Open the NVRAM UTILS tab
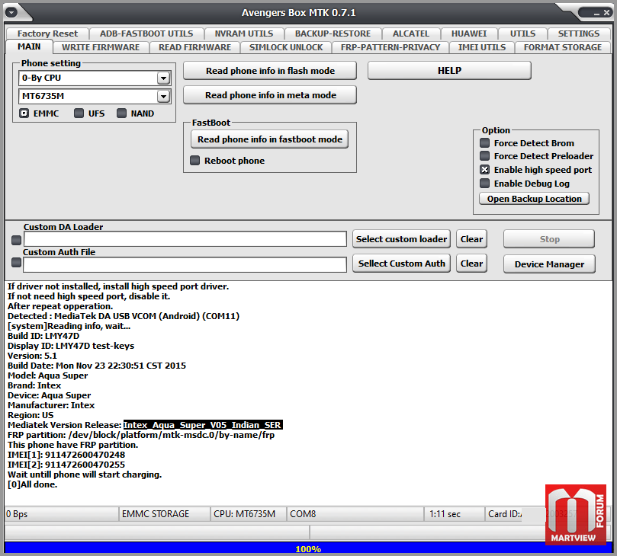Image resolution: width=617 pixels, height=556 pixels. 243,34
